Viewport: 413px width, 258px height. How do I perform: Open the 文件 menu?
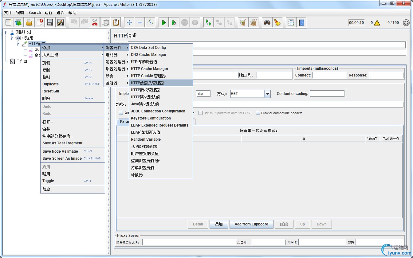pos(8,13)
